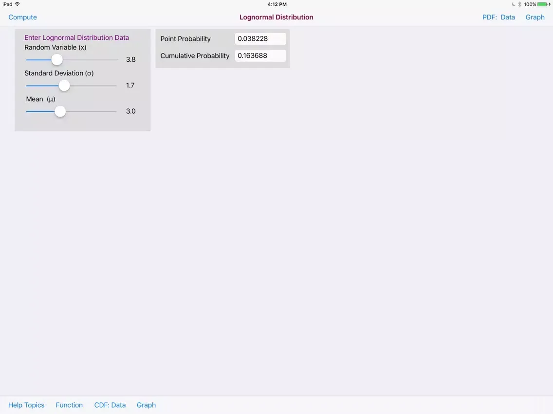Image resolution: width=553 pixels, height=414 pixels.
Task: Click the Random Variable value 3.8
Action: coord(131,59)
